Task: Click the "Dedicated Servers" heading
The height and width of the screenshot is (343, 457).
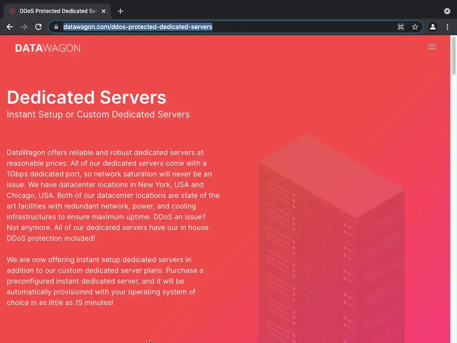Action: pos(87,97)
